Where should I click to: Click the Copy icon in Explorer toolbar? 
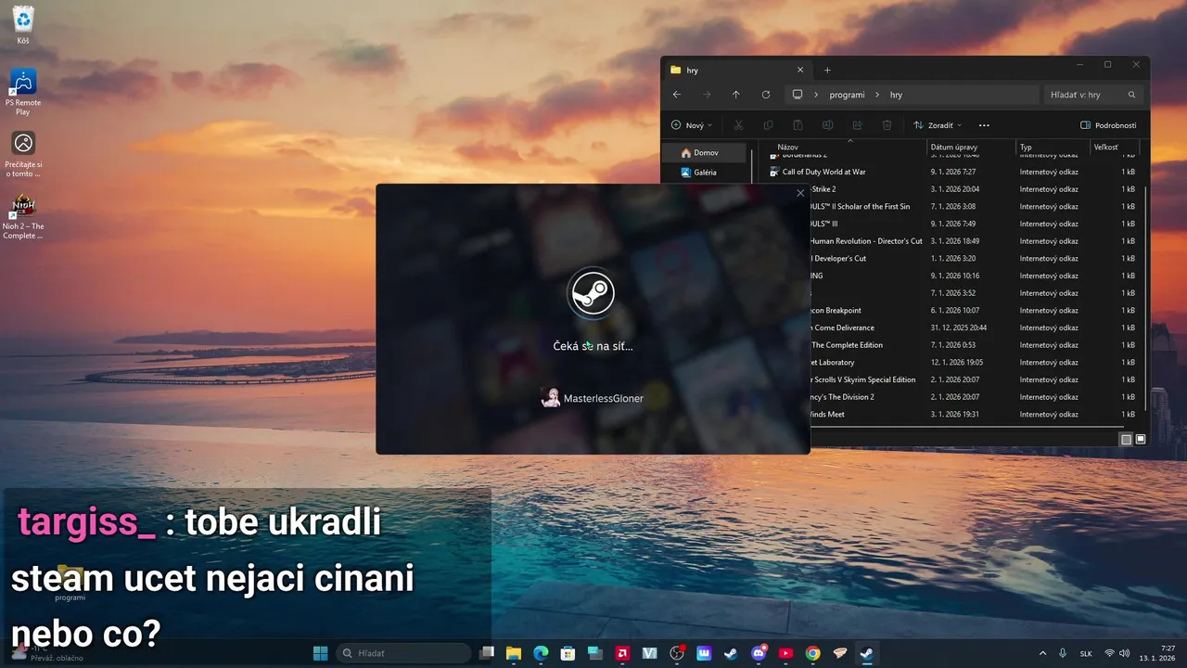(768, 125)
